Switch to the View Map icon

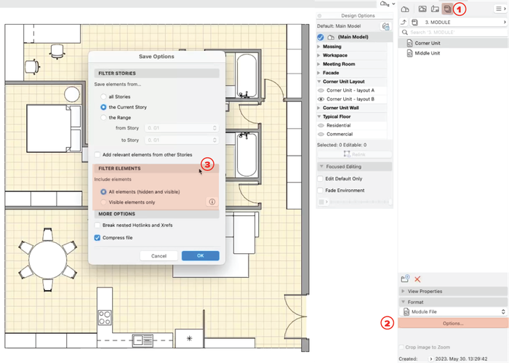422,9
